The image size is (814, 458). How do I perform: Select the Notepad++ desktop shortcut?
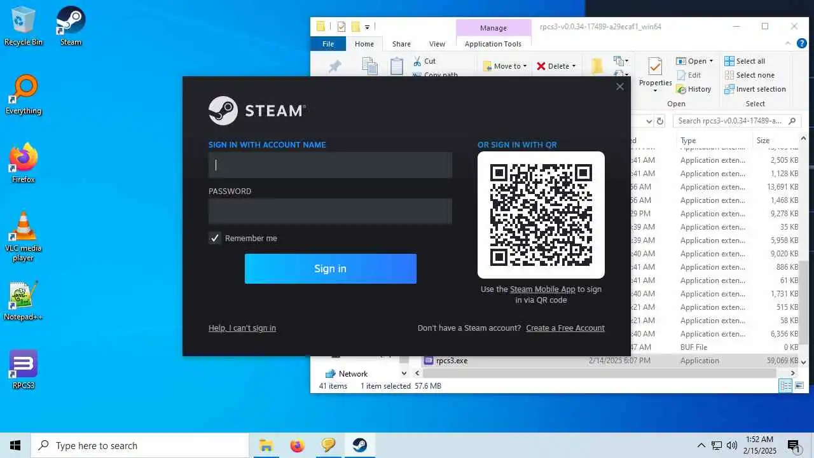point(24,302)
